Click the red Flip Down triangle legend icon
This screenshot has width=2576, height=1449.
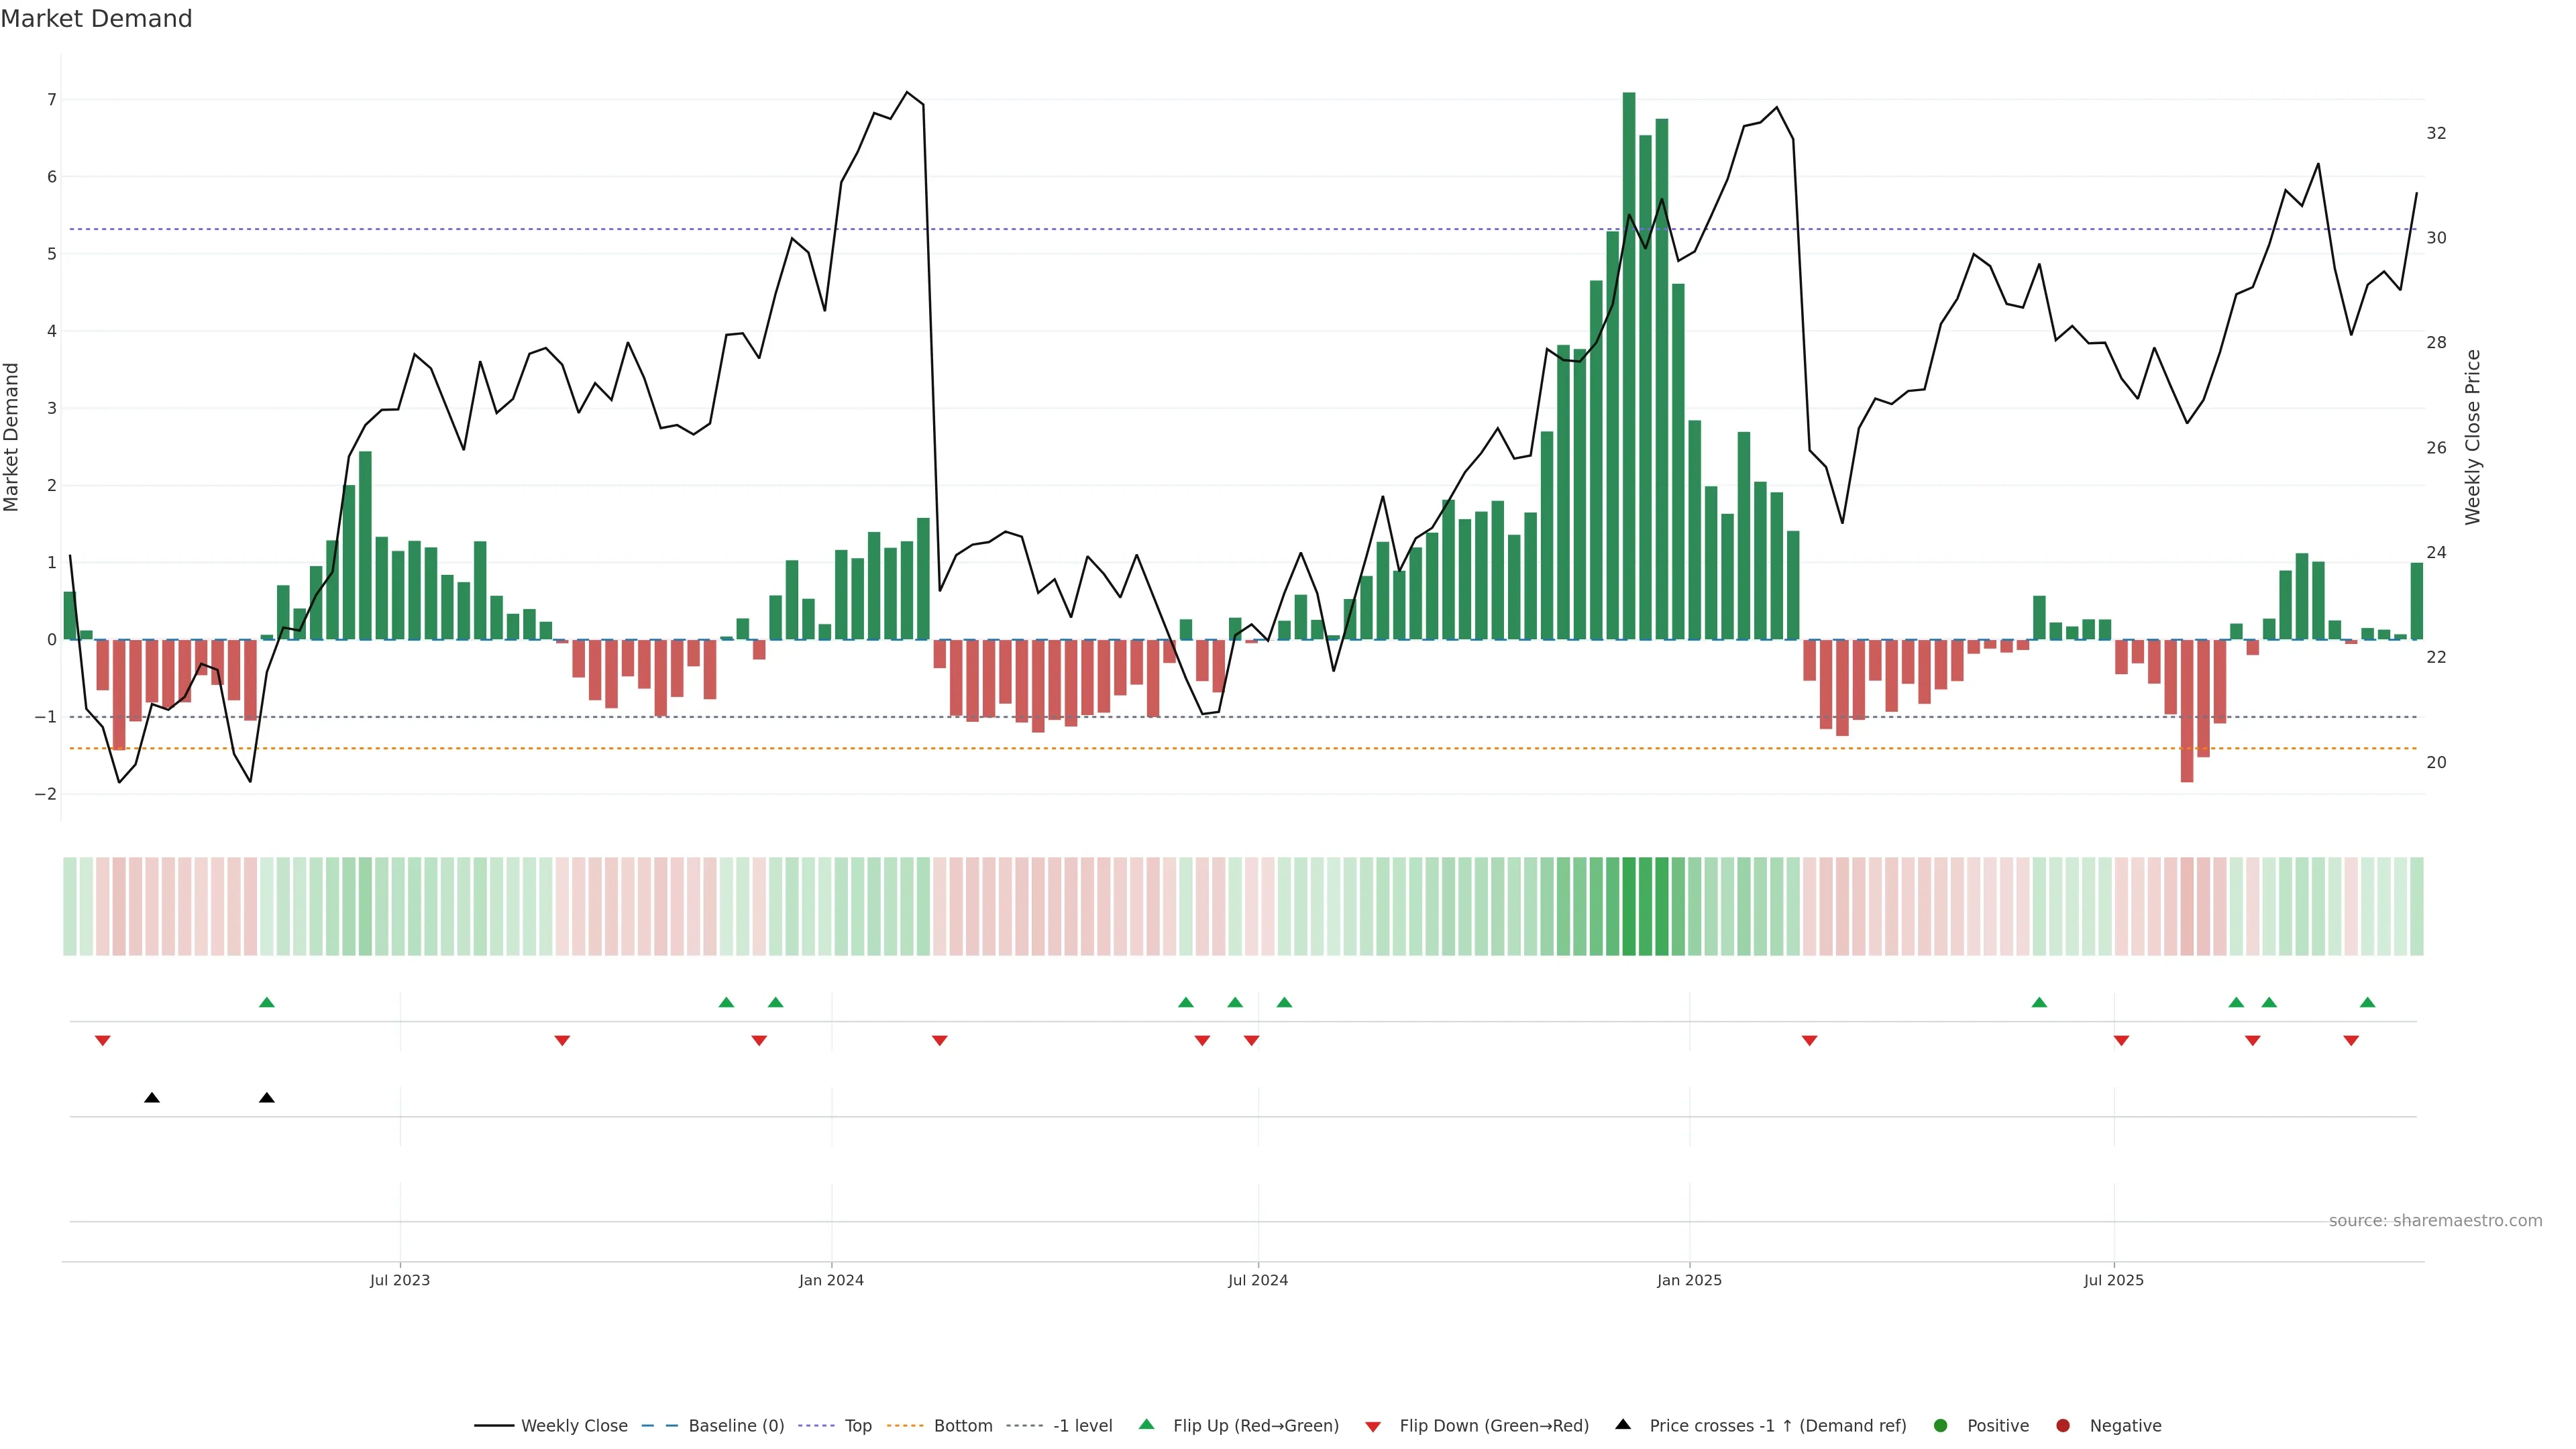pos(1373,1426)
